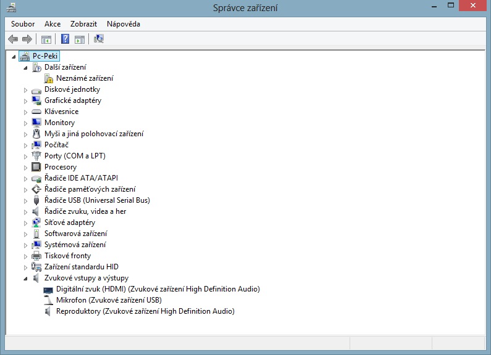
Task: Open the blue question mark Help icon
Action: [65, 39]
